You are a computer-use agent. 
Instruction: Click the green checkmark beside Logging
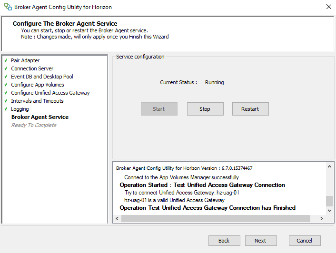pos(6,109)
